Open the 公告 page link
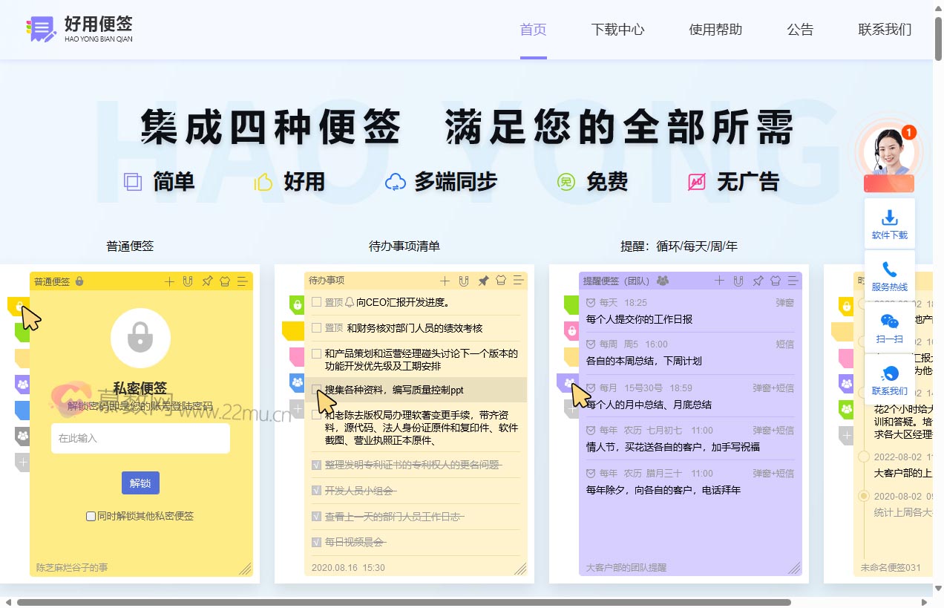The image size is (944, 608). pos(800,30)
